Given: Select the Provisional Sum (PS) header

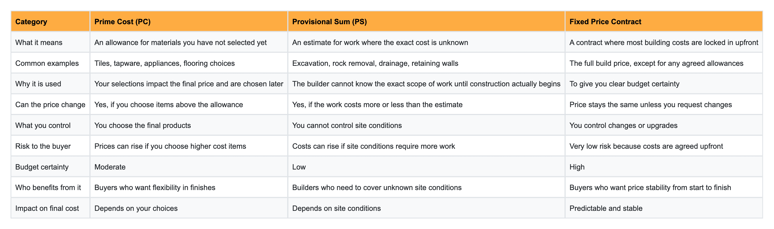Looking at the screenshot, I should pyautogui.click(x=329, y=22).
